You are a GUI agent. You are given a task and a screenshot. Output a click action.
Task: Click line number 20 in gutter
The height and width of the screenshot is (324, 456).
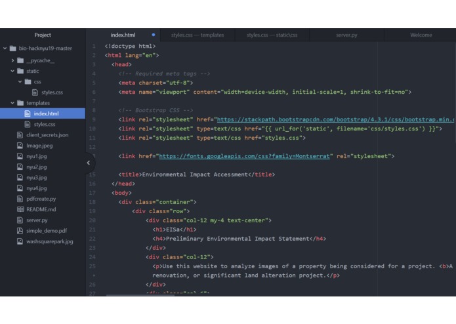click(x=93, y=220)
